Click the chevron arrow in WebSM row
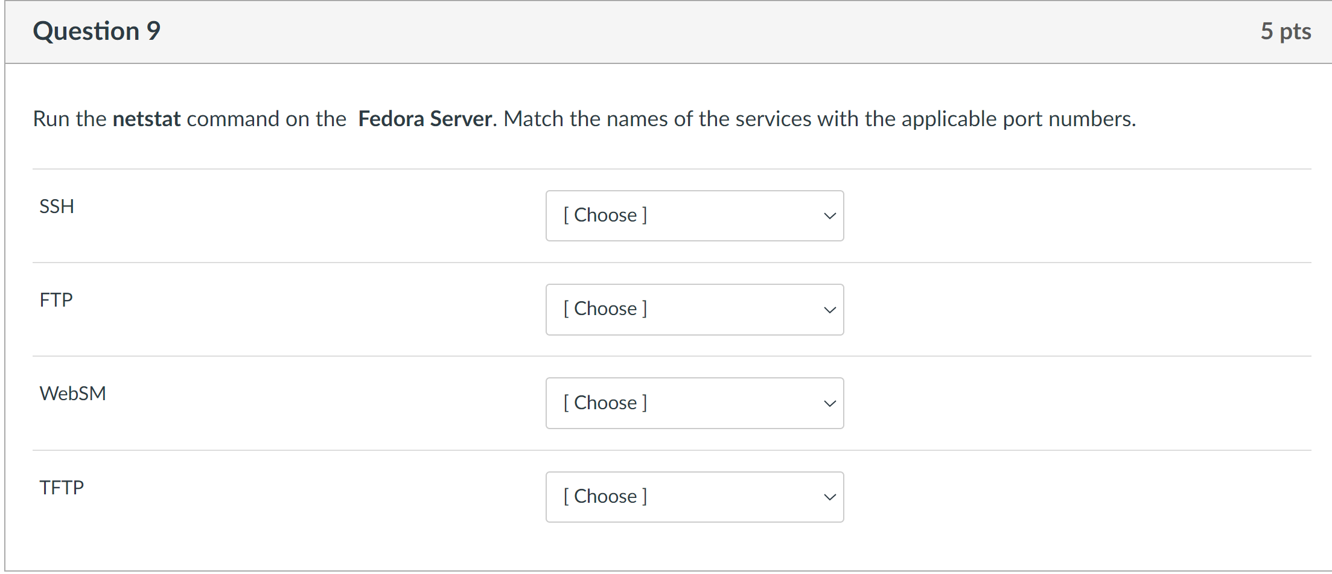The image size is (1332, 574). click(x=830, y=403)
